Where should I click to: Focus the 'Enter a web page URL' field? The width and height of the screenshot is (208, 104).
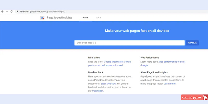click(129, 43)
